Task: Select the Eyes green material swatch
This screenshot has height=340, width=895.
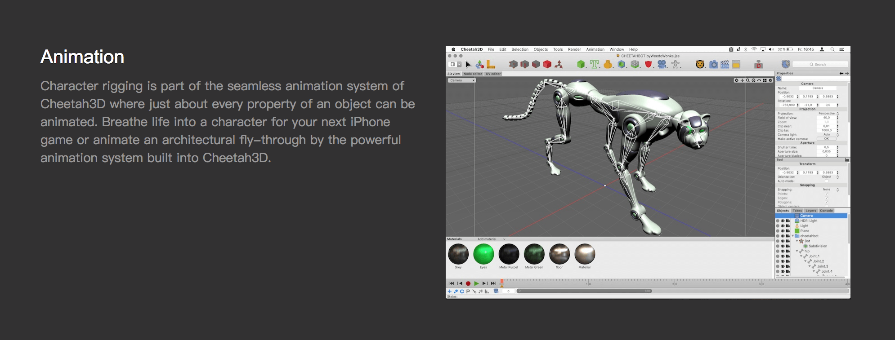Action: [483, 254]
